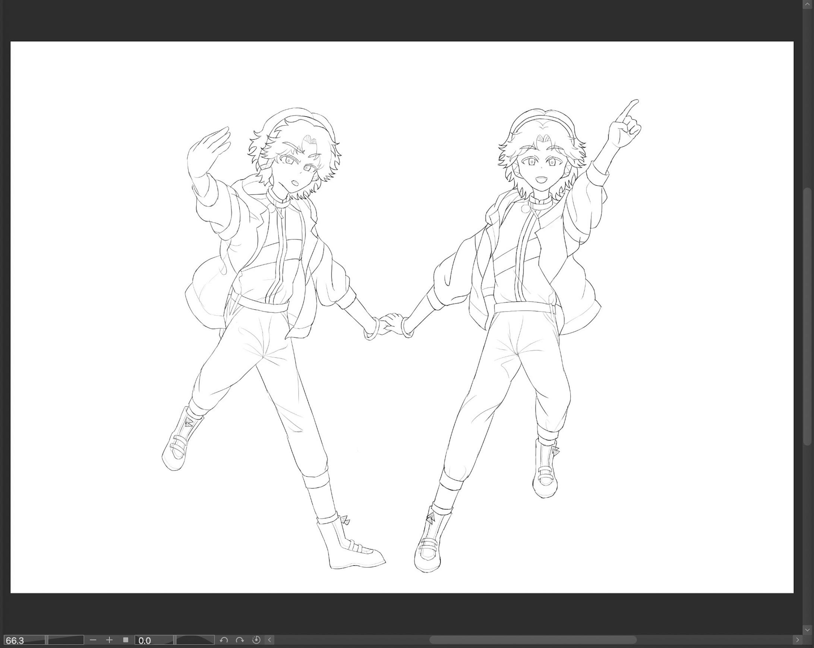This screenshot has width=814, height=648.
Task: Click vertical scrollbar down arrow
Action: 807,629
